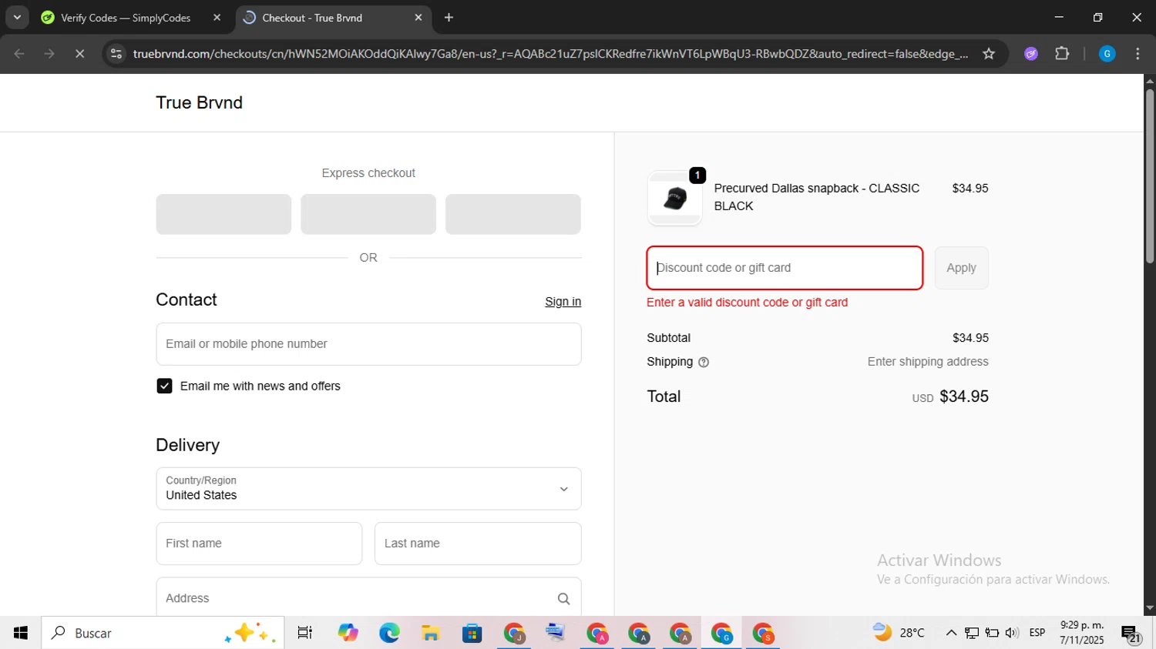Choose the first express checkout button
1156x649 pixels.
(223, 214)
